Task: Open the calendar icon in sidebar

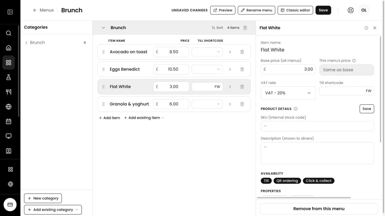Action: tap(8, 121)
